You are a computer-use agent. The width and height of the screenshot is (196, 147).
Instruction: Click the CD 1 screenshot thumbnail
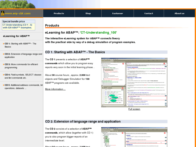[x=134, y=83]
